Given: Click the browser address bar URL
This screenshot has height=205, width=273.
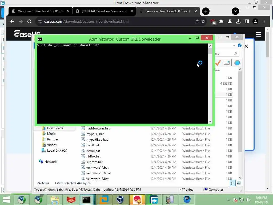Looking at the screenshot, I should (86, 21).
